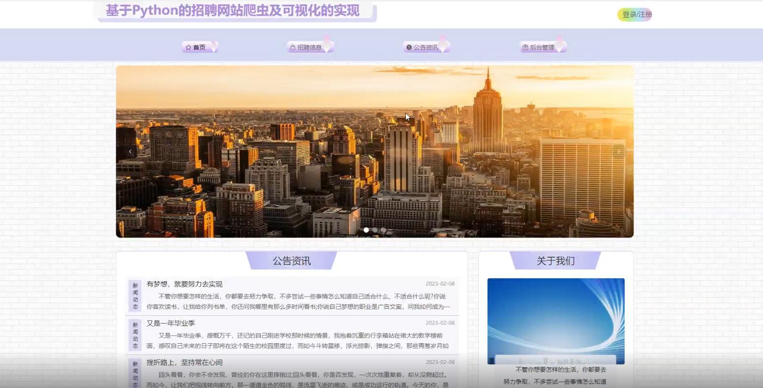The height and width of the screenshot is (388, 763).
Task: Click the management icon on 后台管理
Action: pyautogui.click(x=525, y=47)
